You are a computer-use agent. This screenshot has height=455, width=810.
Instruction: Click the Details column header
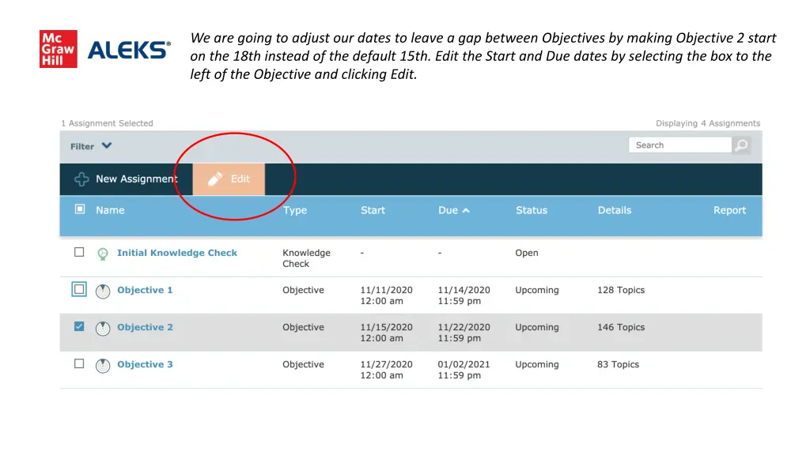(x=615, y=210)
